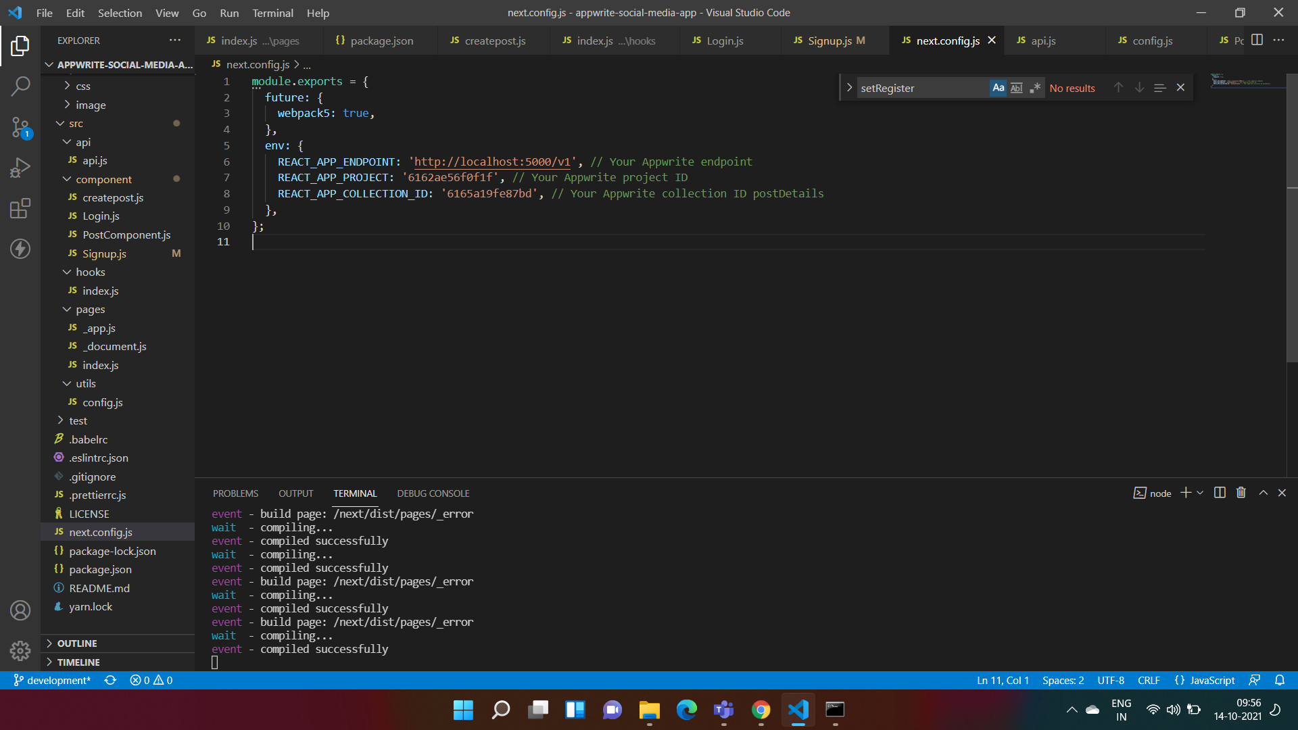The height and width of the screenshot is (730, 1298).
Task: Change the Spaces: 2 indentation setting
Action: pos(1063,680)
